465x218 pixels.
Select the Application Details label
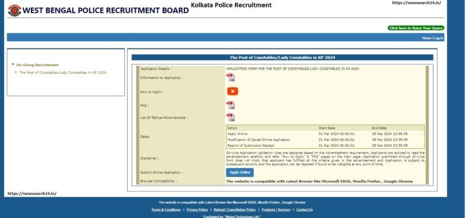coord(156,69)
